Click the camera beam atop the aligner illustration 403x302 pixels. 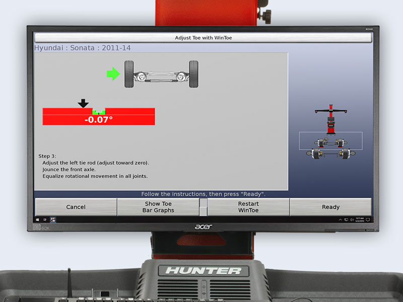330,112
